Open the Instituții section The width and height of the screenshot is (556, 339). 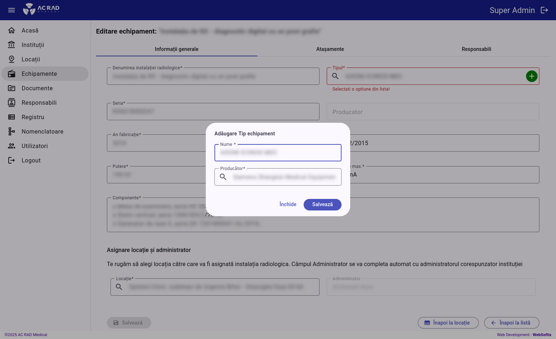pos(34,45)
